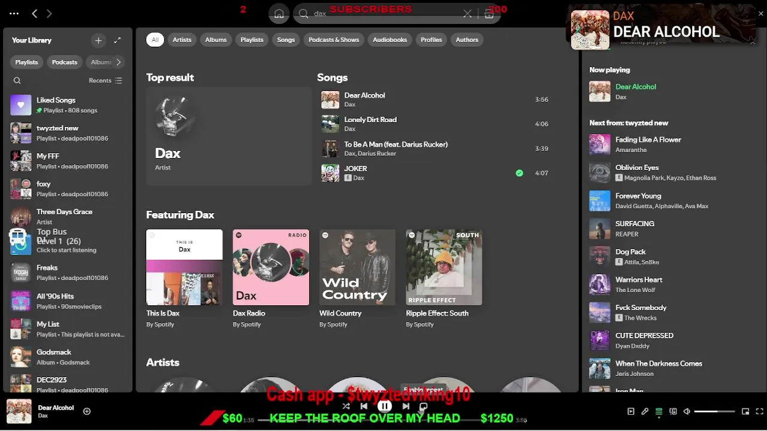Viewport: 767px width, 431px height.
Task: Mute the volume speaker icon
Action: [687, 411]
